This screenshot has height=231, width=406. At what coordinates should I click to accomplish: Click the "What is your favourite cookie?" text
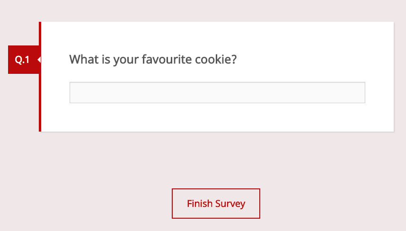pos(153,60)
